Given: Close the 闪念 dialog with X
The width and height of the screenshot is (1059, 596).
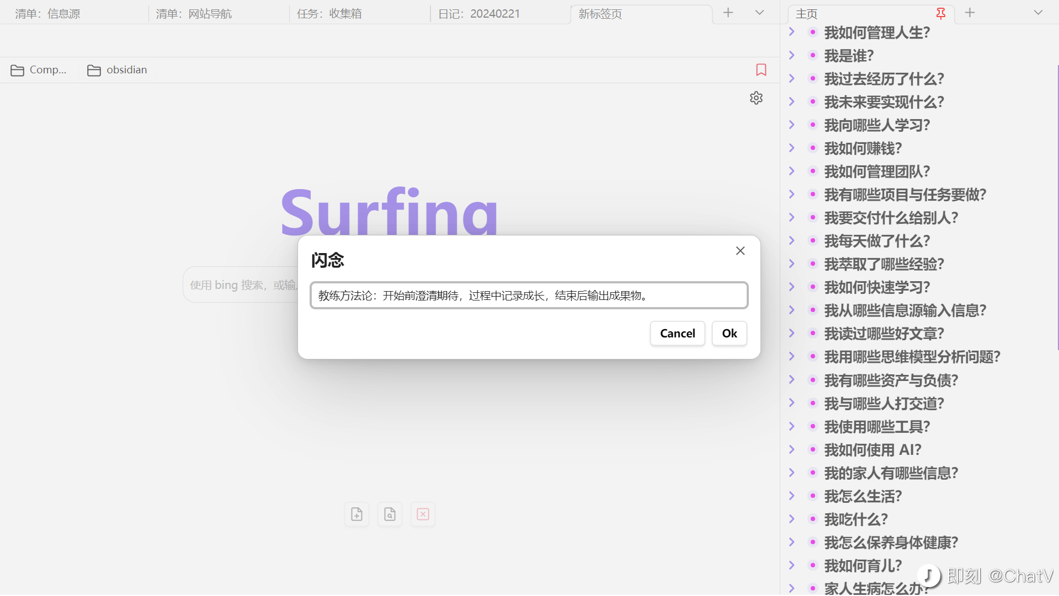Looking at the screenshot, I should click(x=740, y=251).
